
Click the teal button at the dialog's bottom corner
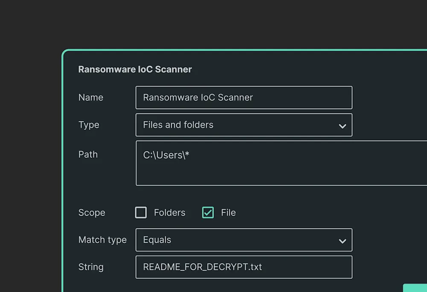[x=415, y=288]
